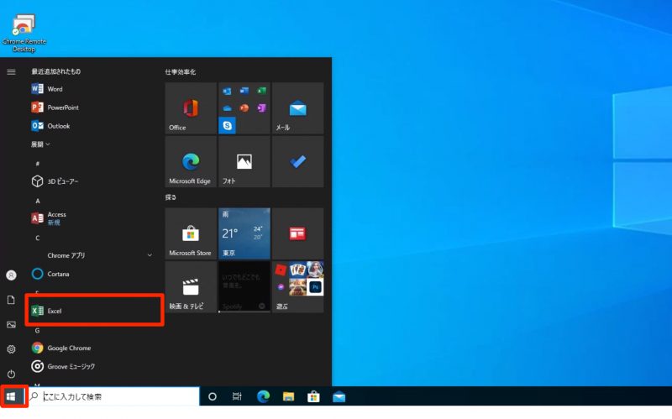Open the 東京 weather tile
The image size is (672, 419).
point(244,233)
